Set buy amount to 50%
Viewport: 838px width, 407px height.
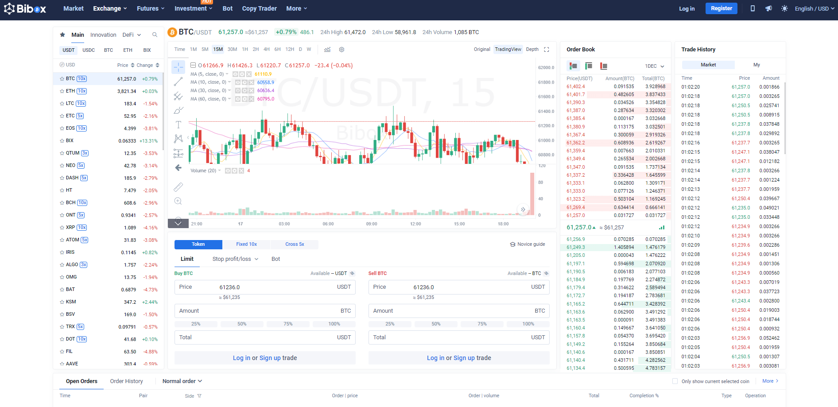click(242, 324)
